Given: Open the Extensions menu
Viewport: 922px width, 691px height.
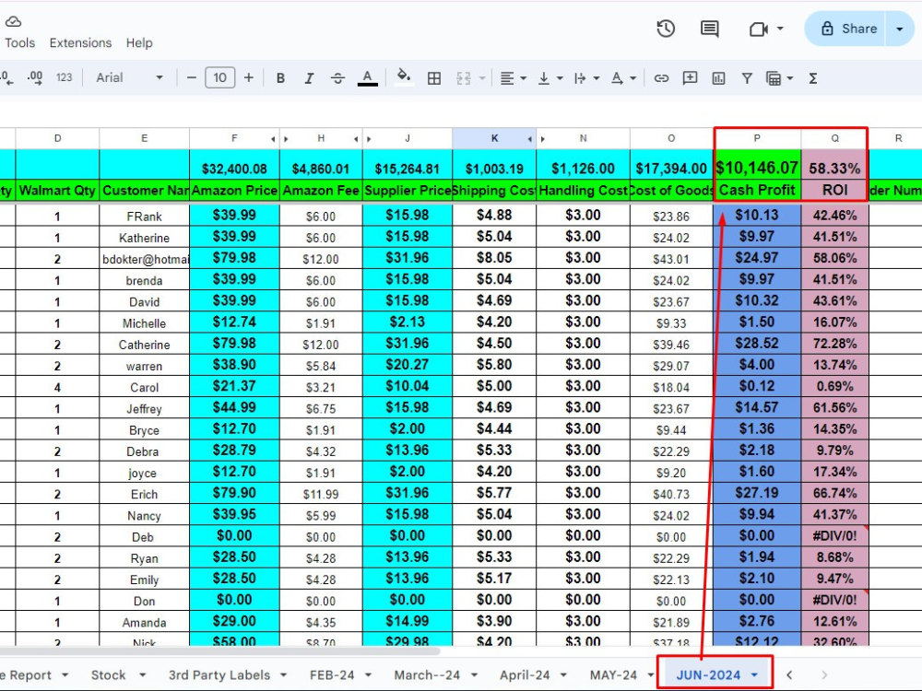Looking at the screenshot, I should point(80,43).
